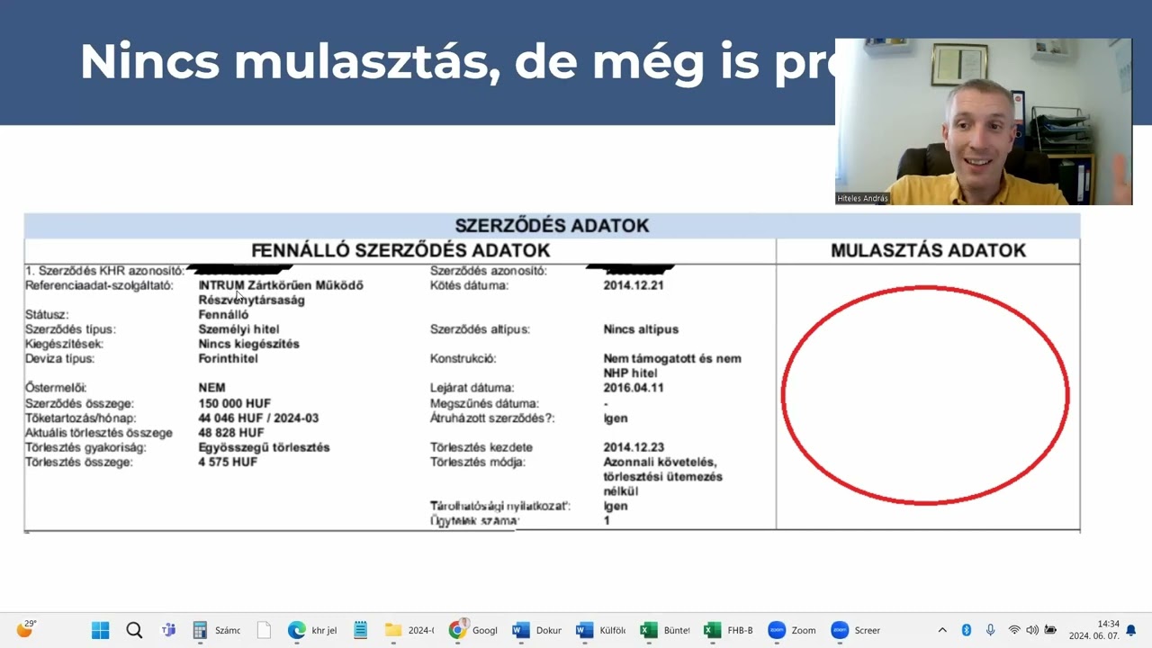Select the Nincs kiegészítés value

tap(248, 344)
